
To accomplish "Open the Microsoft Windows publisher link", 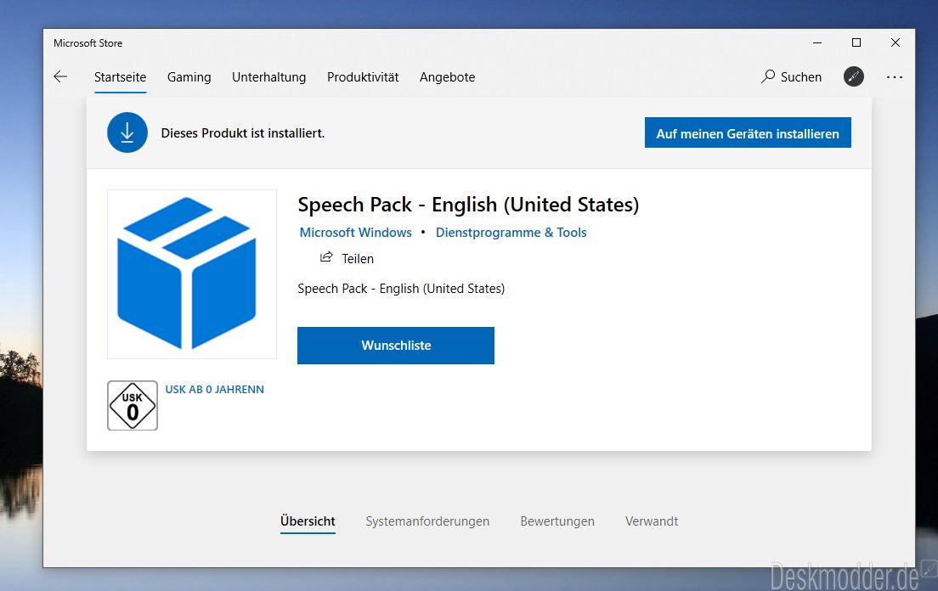I will click(356, 233).
